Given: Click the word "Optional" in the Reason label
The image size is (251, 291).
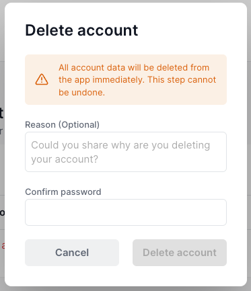Looking at the screenshot, I should [x=80, y=124].
